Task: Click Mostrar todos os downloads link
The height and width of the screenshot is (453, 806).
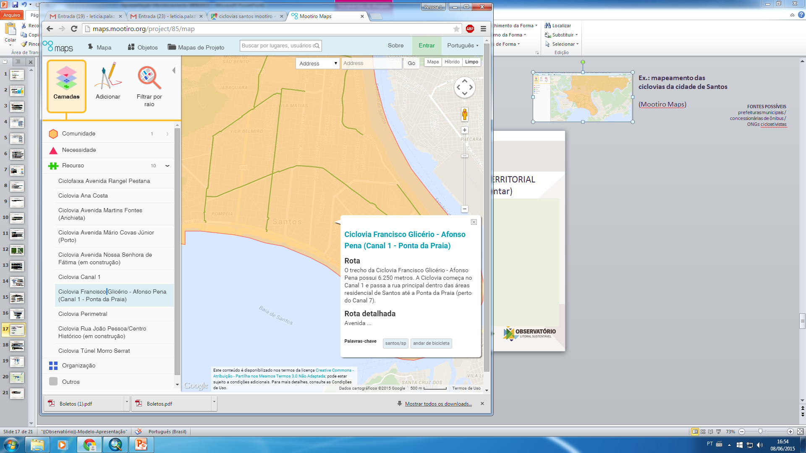Action: coord(438,404)
